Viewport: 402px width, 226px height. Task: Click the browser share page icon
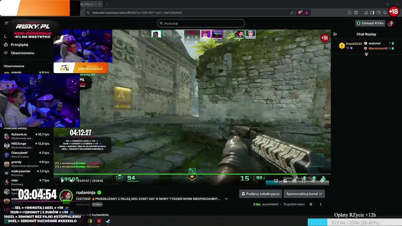coord(292,13)
